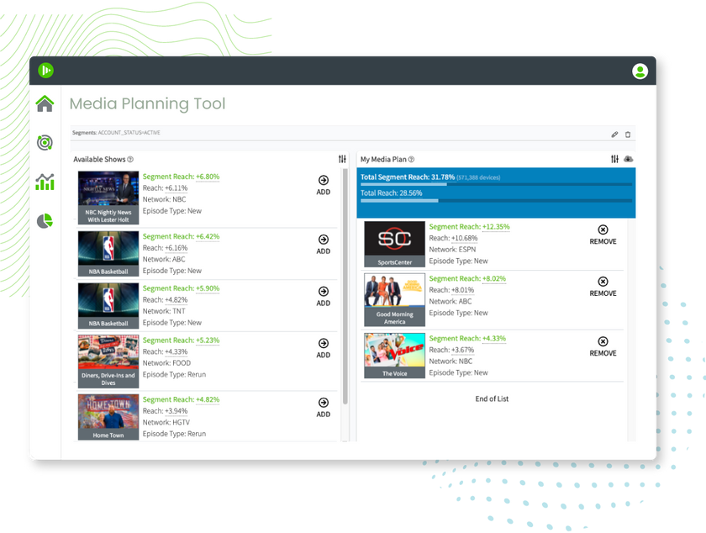Click the green play logo in header
Screen dimensions: 706x533
coord(46,71)
